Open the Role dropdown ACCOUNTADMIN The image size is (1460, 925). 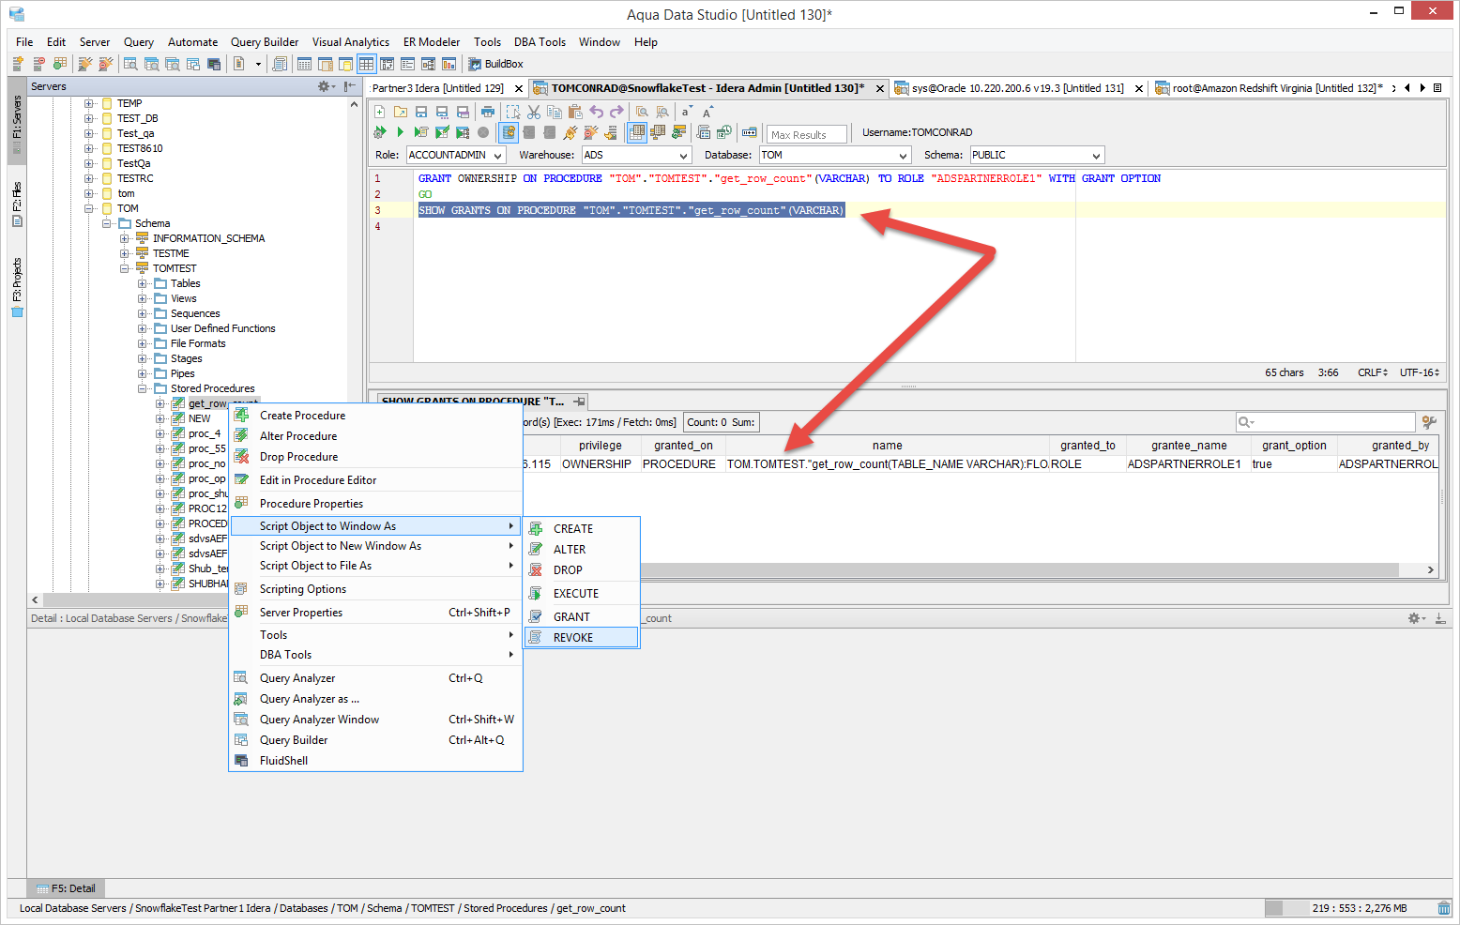coord(456,155)
